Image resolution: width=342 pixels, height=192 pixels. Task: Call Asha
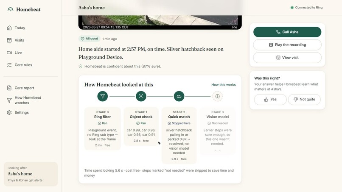287,32
